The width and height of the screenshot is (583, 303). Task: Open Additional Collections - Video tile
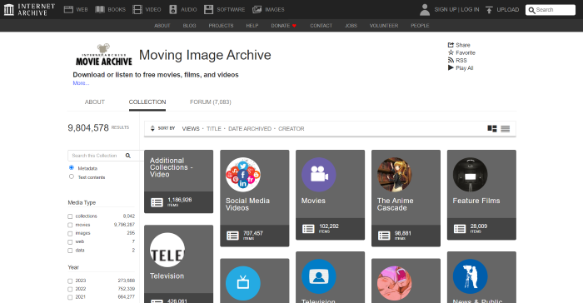click(178, 181)
